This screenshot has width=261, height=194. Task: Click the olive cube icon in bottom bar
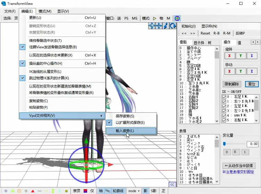66,191
